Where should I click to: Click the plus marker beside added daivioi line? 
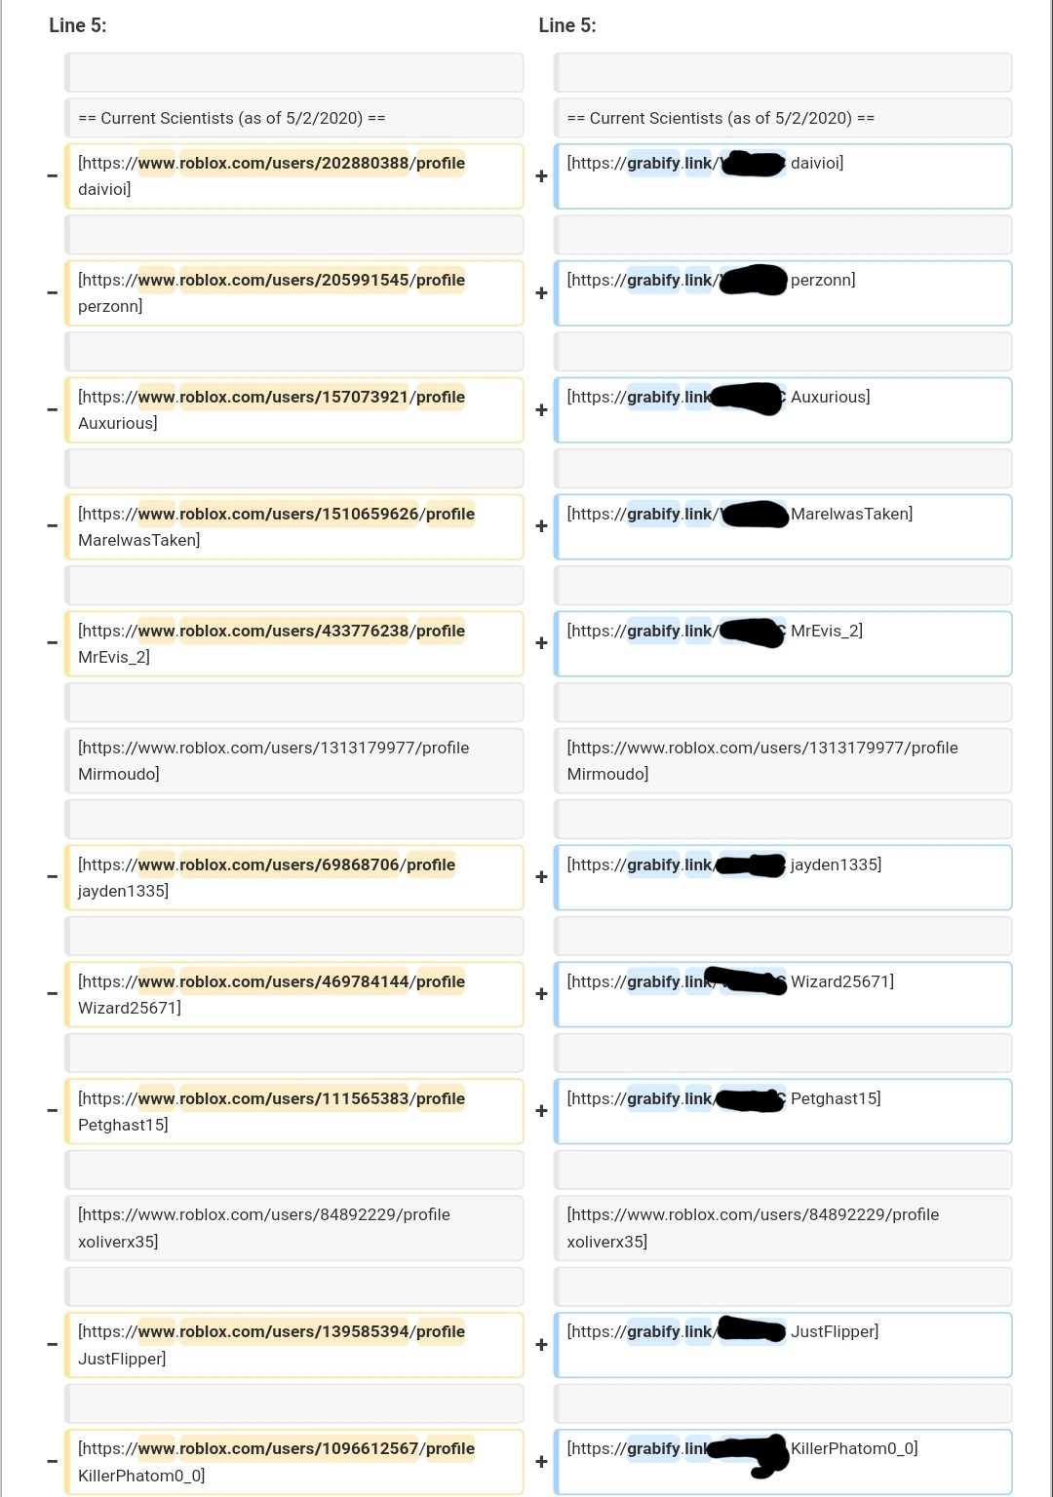541,176
